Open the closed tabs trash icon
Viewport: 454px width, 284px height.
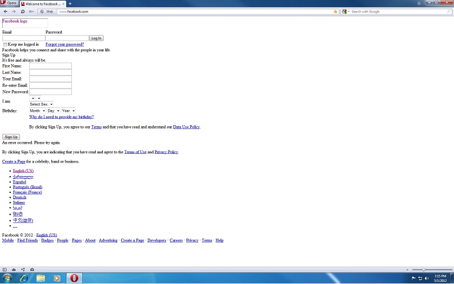tap(419, 3)
